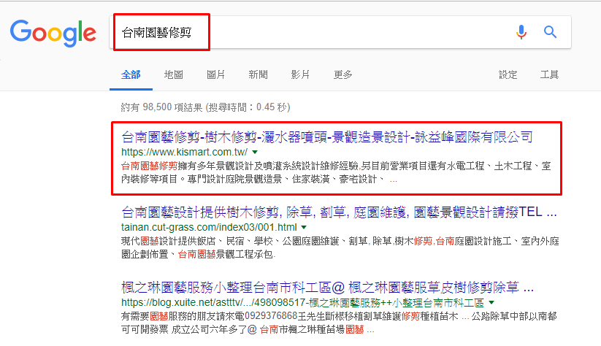Click the 約有 98,500 項結果 stats text
Viewport: 601px width, 346px height.
pyautogui.click(x=205, y=107)
